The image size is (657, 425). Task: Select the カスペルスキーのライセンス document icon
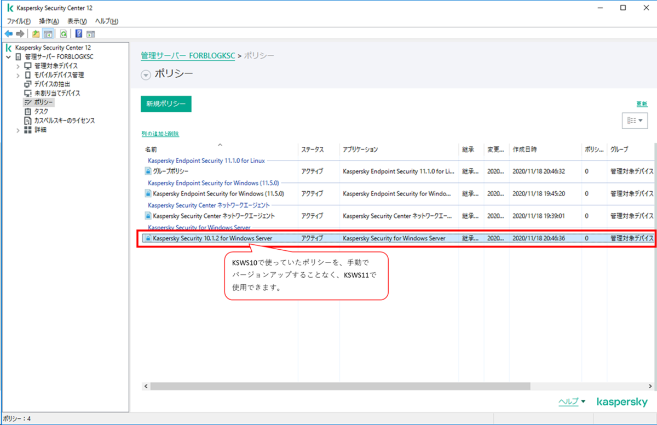click(x=28, y=120)
